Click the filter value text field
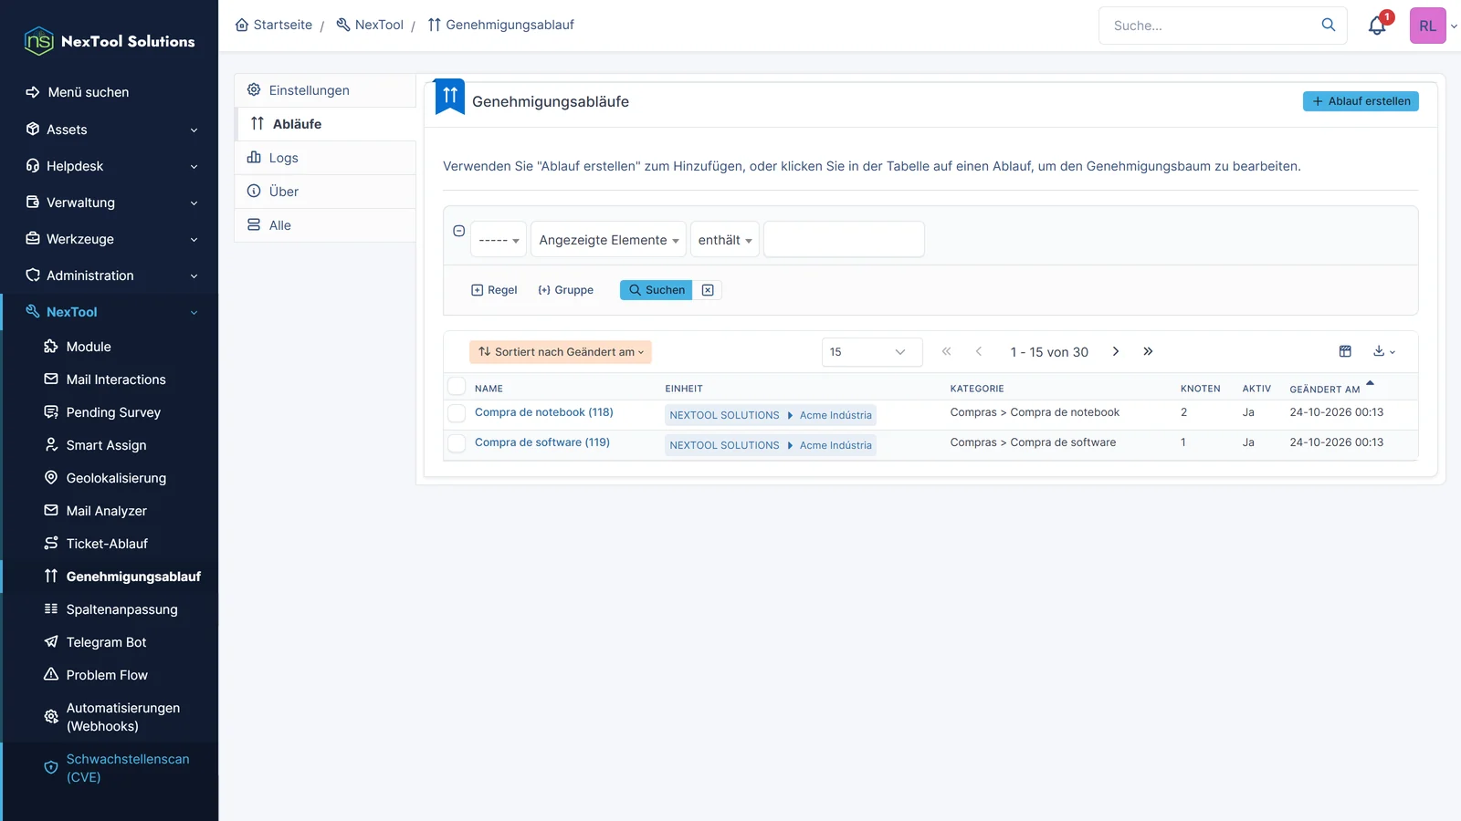This screenshot has width=1461, height=821. [x=844, y=239]
